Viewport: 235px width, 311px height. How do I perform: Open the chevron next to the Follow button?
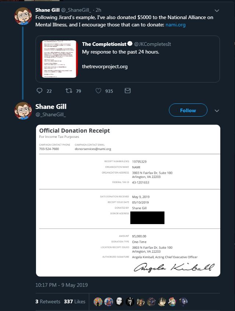(x=217, y=110)
